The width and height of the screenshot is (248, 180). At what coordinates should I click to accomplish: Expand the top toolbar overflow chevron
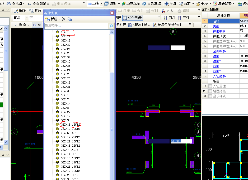point(84,3)
